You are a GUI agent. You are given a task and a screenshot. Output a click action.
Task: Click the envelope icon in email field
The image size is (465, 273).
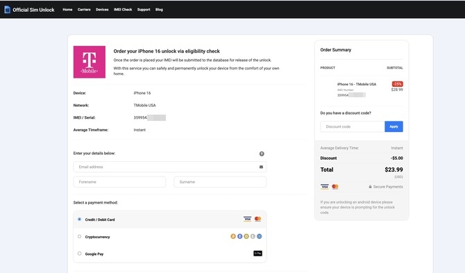point(261,167)
